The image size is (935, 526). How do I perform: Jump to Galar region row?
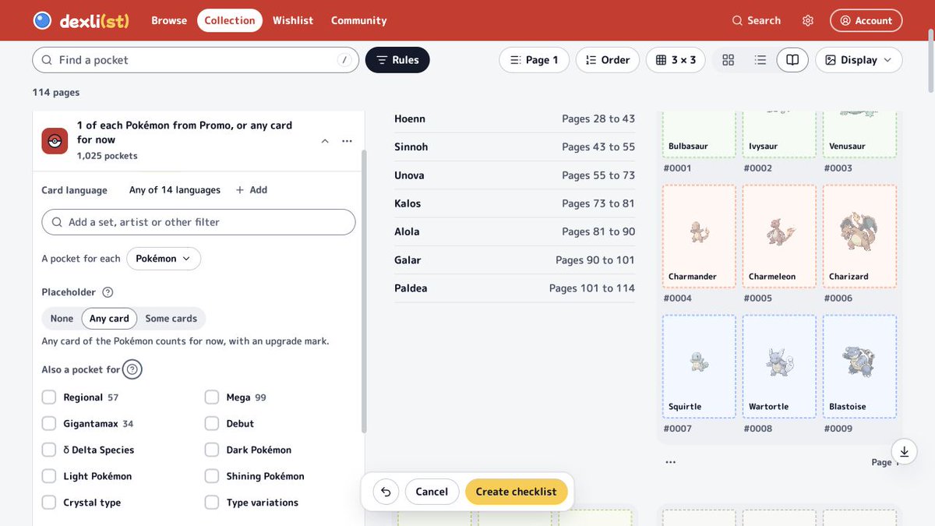(514, 260)
